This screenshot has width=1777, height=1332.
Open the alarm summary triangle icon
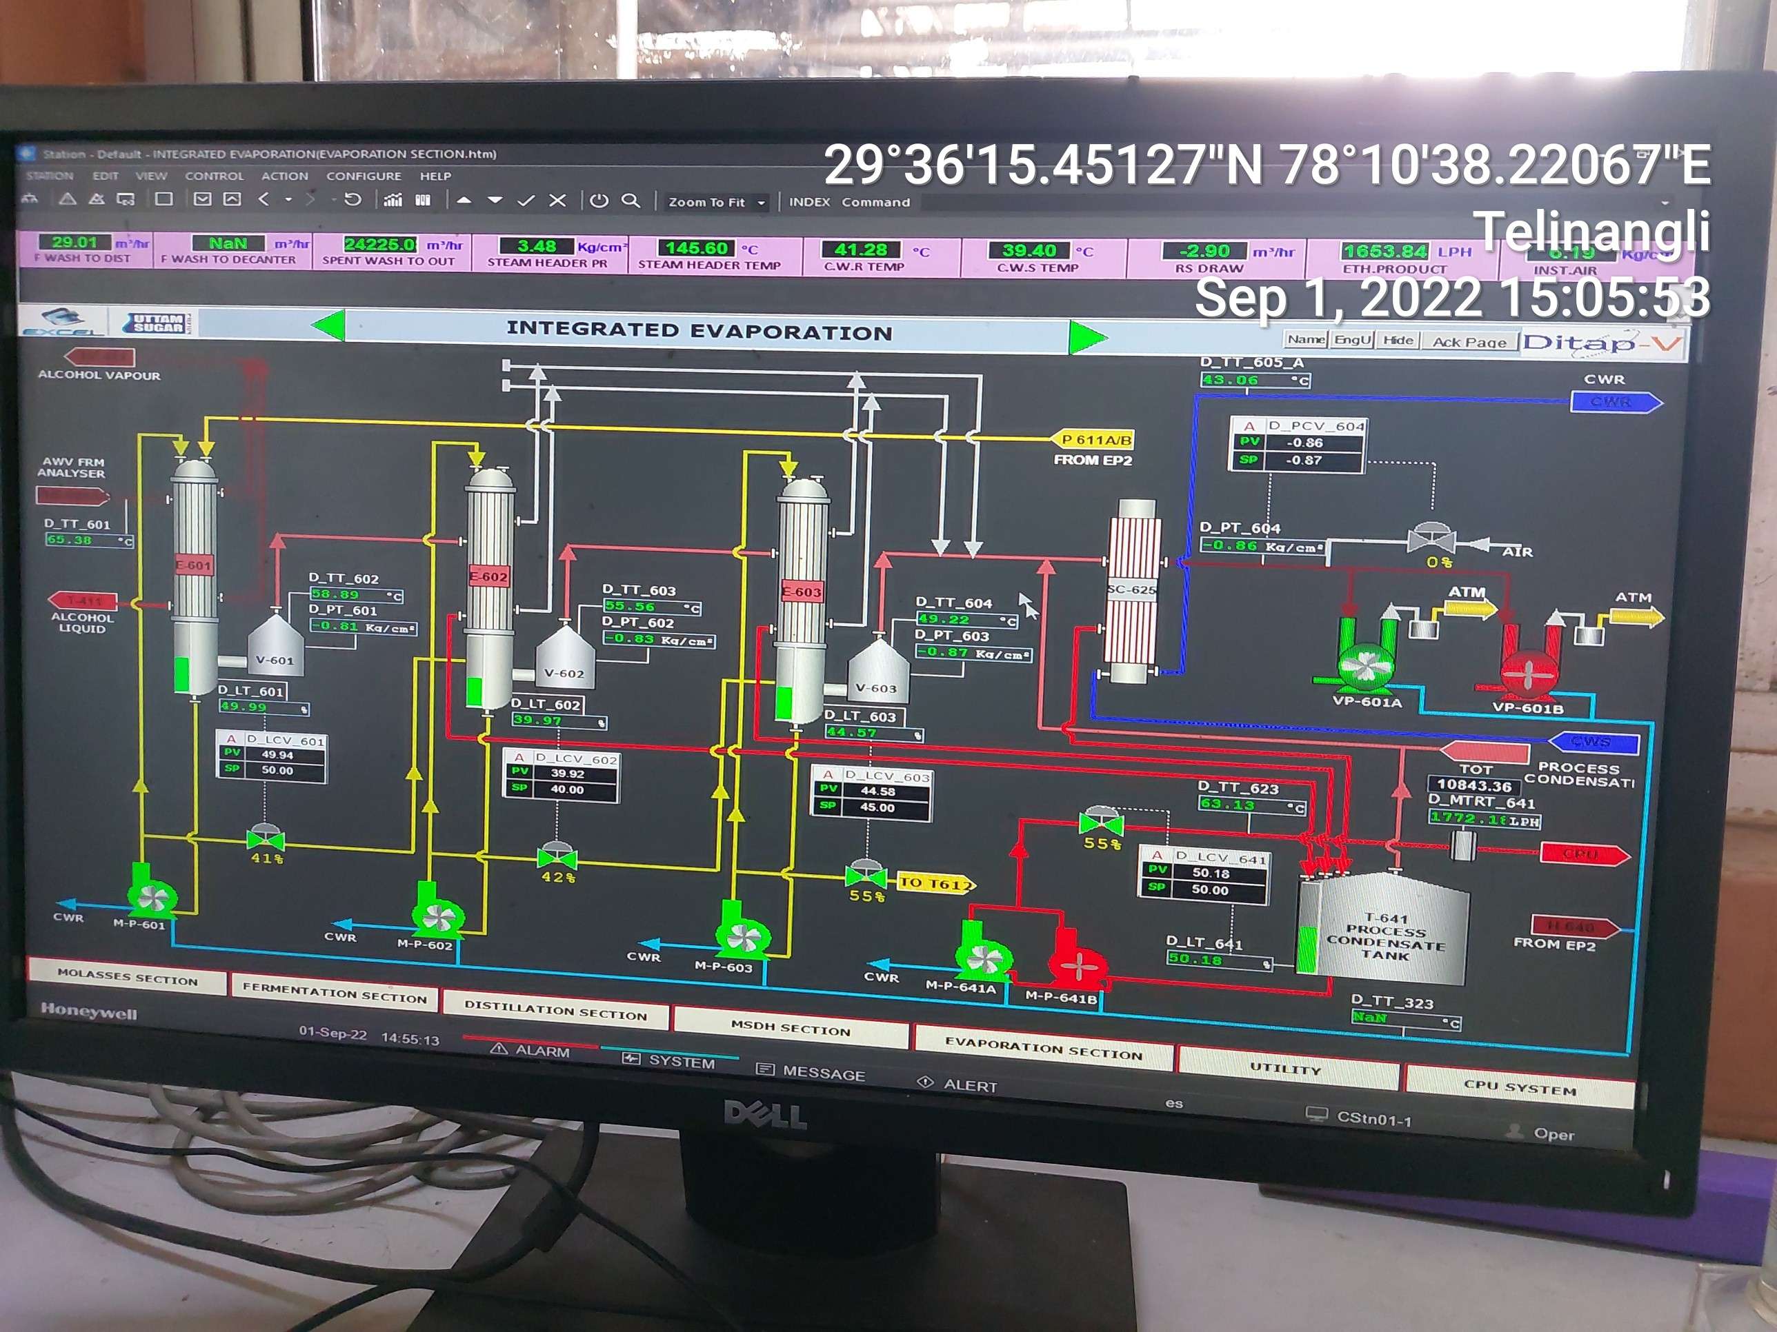(x=68, y=199)
